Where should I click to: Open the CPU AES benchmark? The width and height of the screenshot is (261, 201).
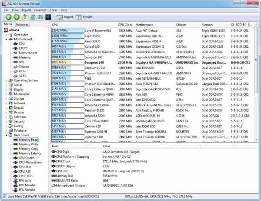(x=22, y=172)
